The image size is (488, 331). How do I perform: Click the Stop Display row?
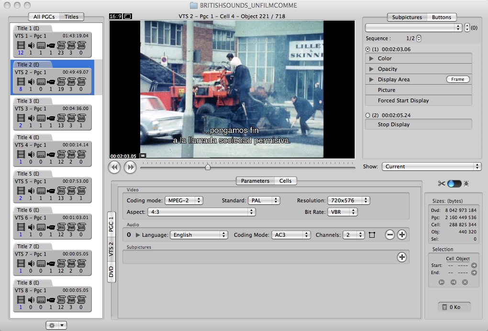[x=418, y=124]
